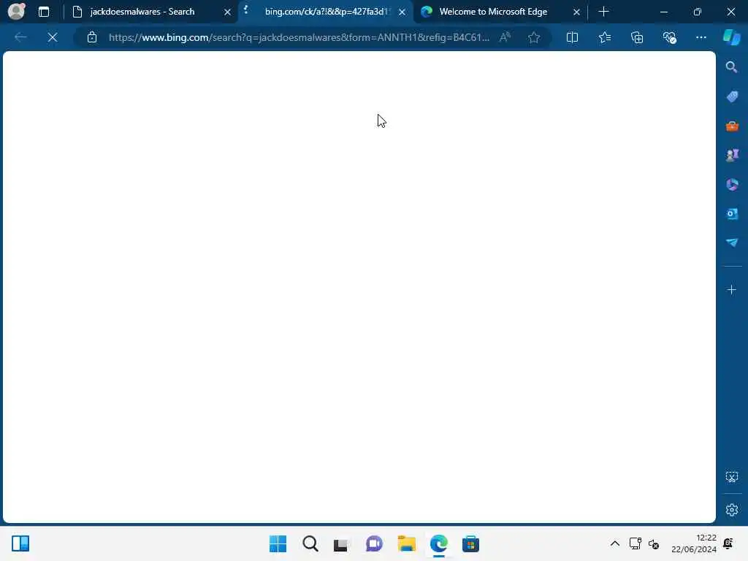
Task: Launch Chat from the taskbar
Action: tap(374, 543)
